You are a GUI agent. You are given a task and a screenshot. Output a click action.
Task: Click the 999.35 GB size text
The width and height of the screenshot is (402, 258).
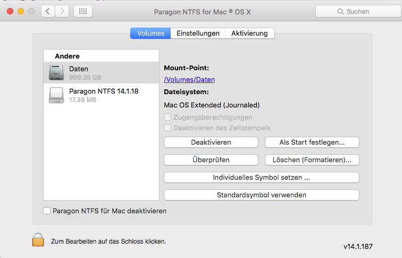click(85, 78)
